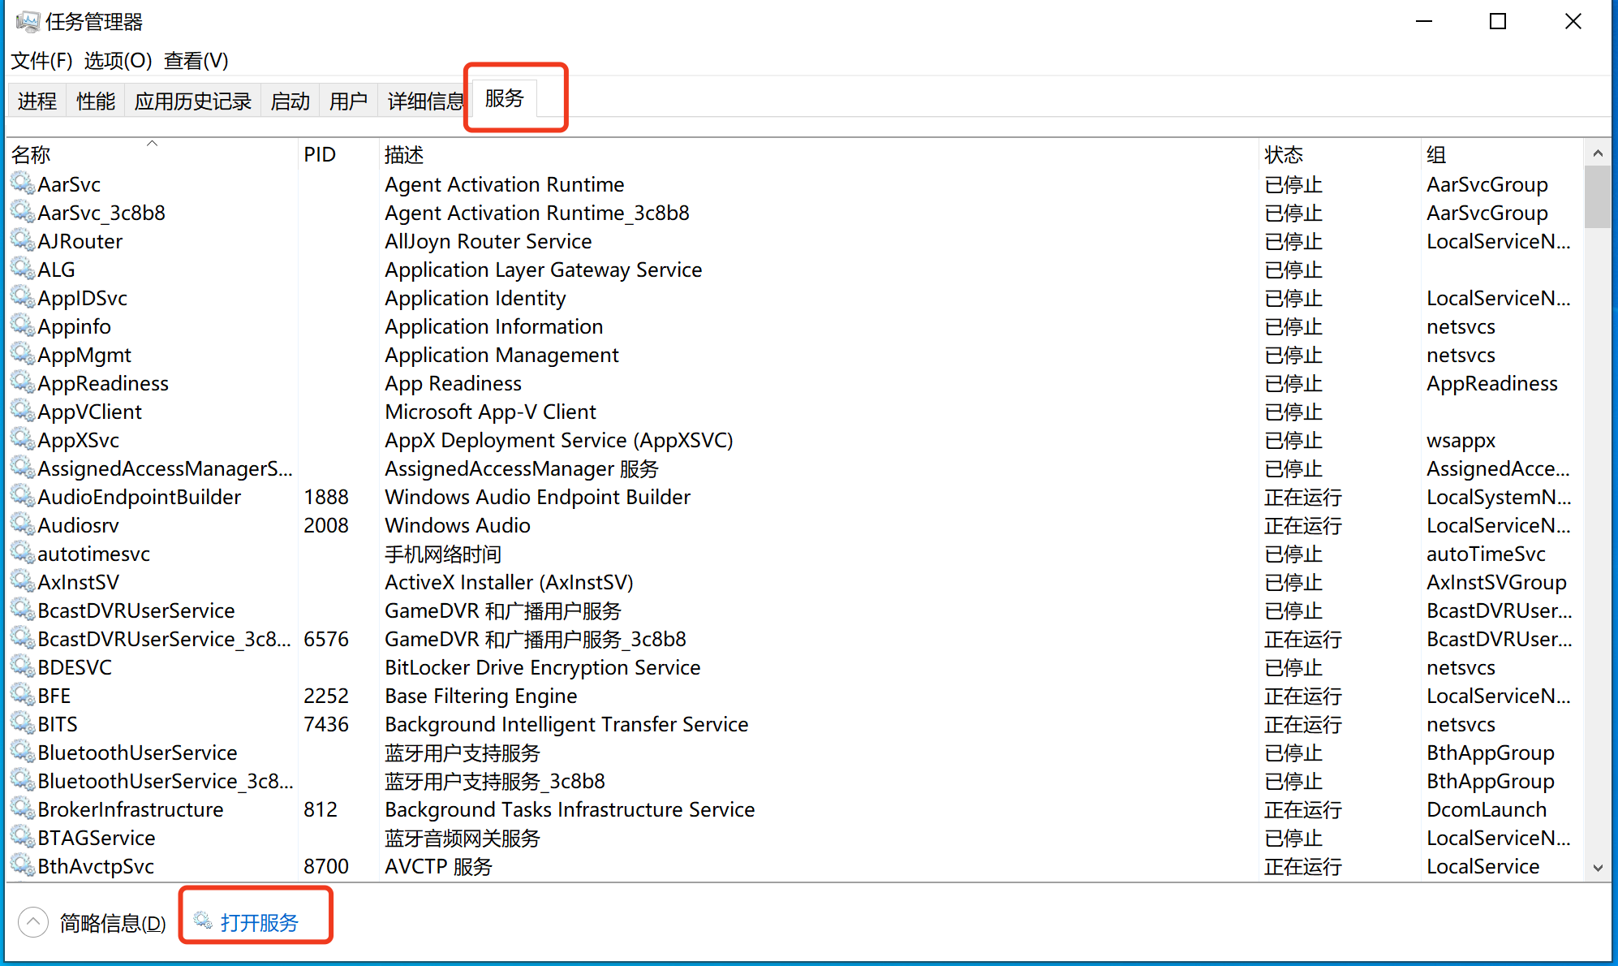Sort services by 状态 column header
The height and width of the screenshot is (966, 1618).
pyautogui.click(x=1284, y=154)
